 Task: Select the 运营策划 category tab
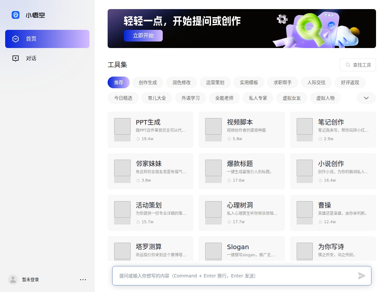coord(215,82)
